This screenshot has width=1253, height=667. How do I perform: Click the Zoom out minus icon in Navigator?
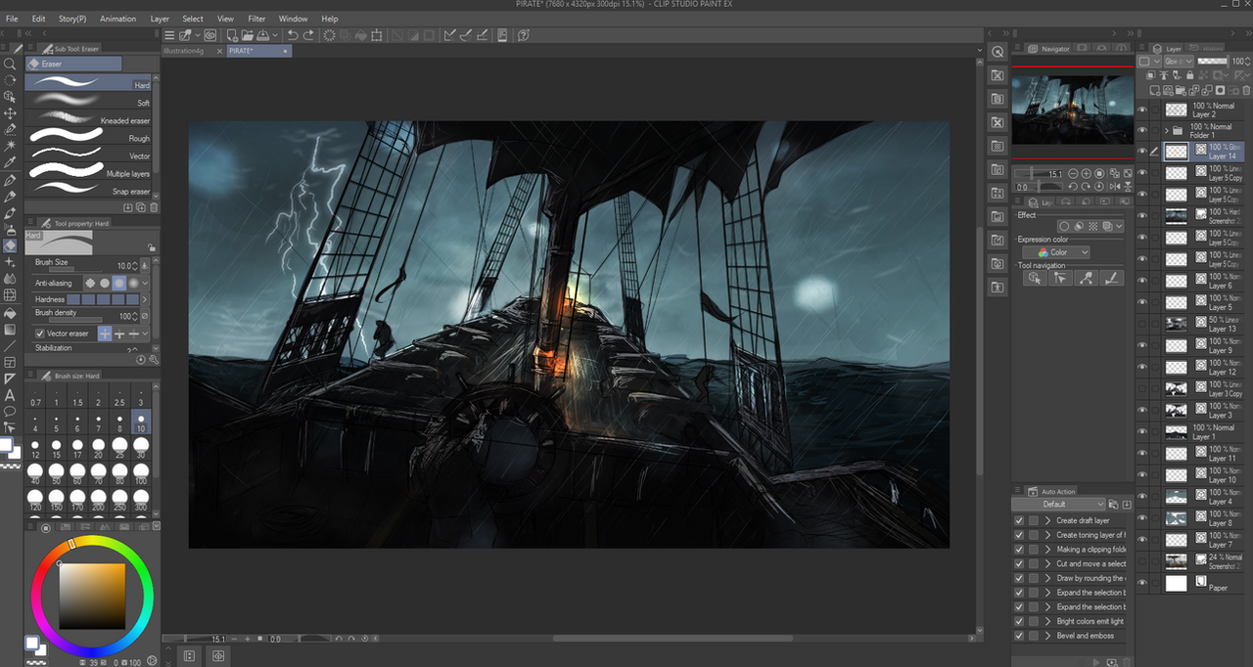point(1072,174)
